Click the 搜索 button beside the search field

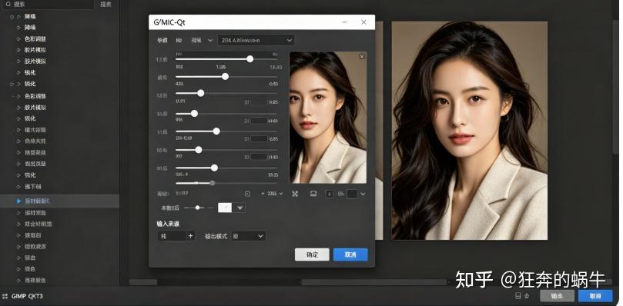(x=106, y=5)
